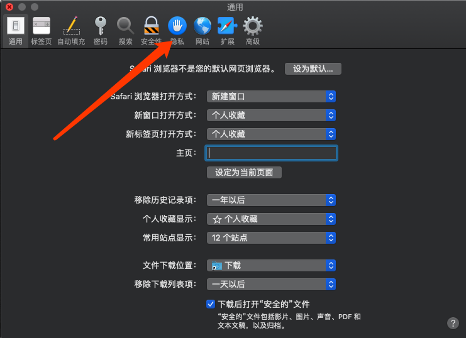This screenshot has width=466, height=338.
Task: Switch to the 自动填充 (AutoFill) pane
Action: [x=71, y=31]
